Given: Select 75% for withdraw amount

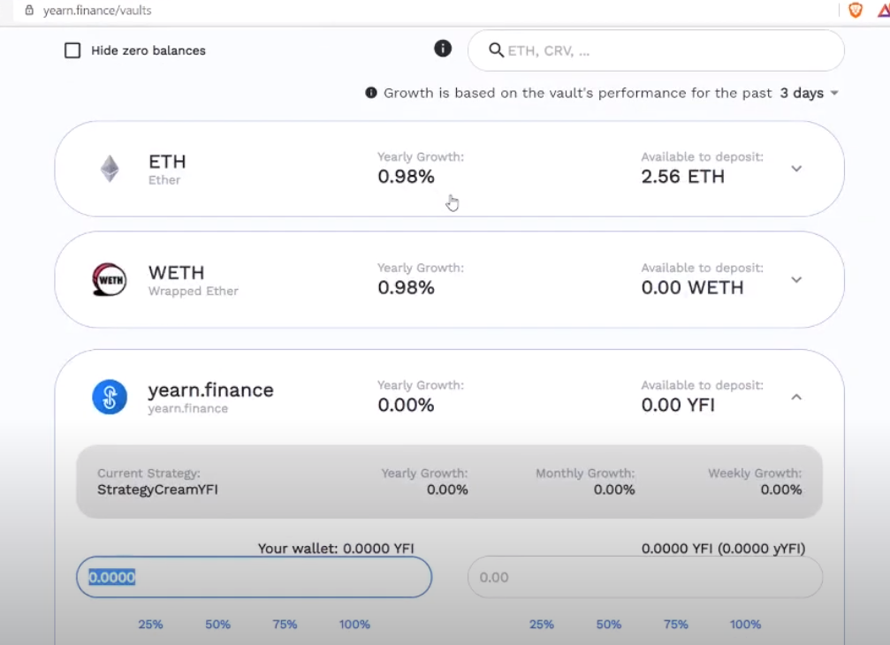Looking at the screenshot, I should pos(675,624).
